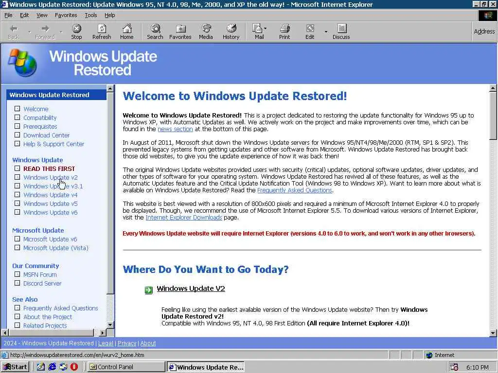
Task: Follow the news section link
Action: click(175, 129)
